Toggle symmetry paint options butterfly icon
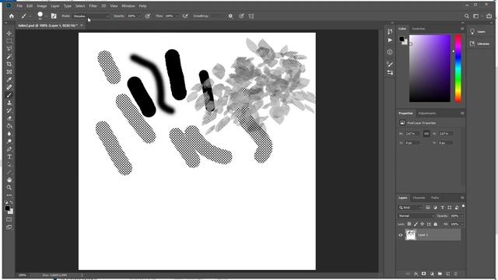 tap(251, 16)
